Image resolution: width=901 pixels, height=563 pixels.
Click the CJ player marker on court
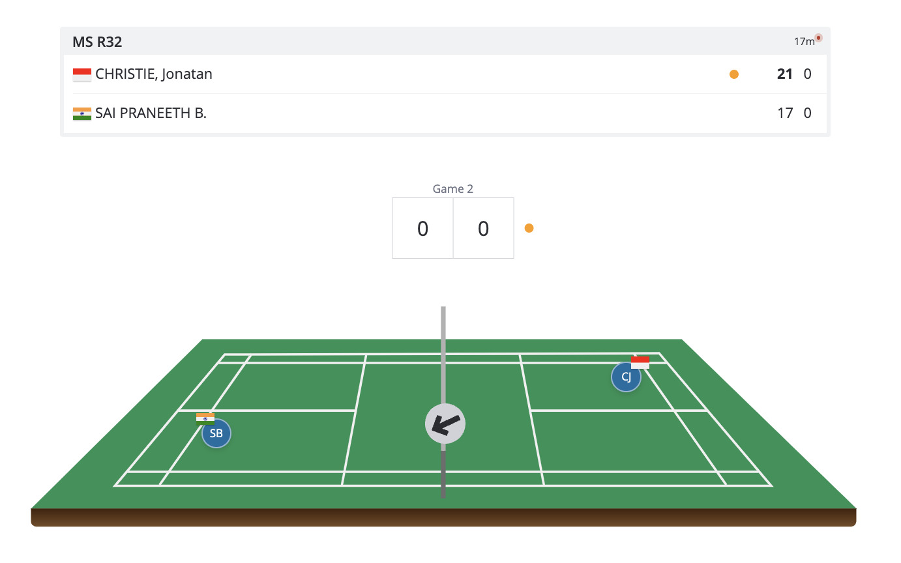coord(626,377)
